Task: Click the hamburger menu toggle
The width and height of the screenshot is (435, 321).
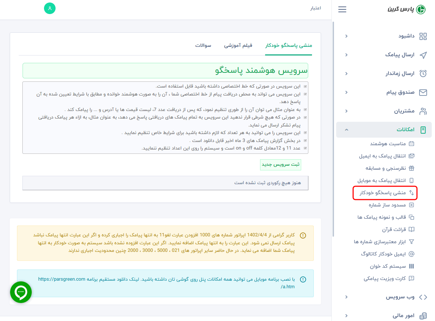Action: [x=342, y=9]
